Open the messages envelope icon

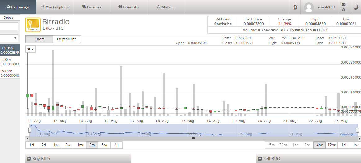click(344, 4)
